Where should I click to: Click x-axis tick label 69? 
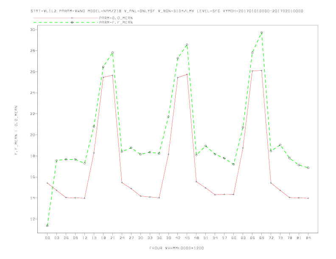(261, 238)
